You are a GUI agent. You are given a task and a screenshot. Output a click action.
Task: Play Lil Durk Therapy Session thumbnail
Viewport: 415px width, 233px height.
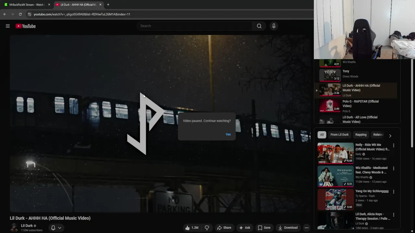pos(336,221)
